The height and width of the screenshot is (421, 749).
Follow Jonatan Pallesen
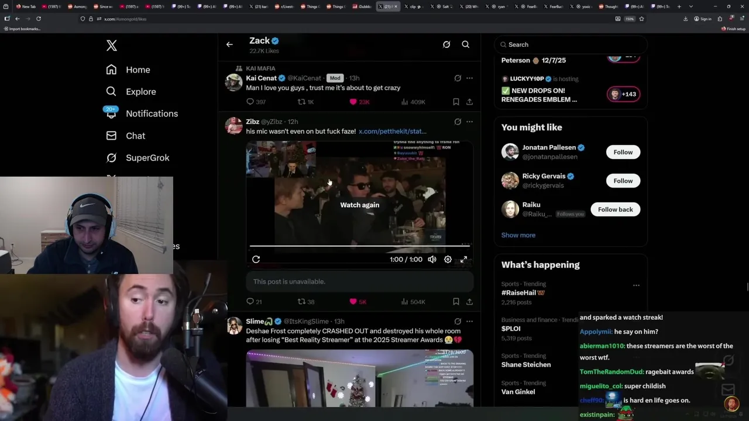tap(623, 152)
